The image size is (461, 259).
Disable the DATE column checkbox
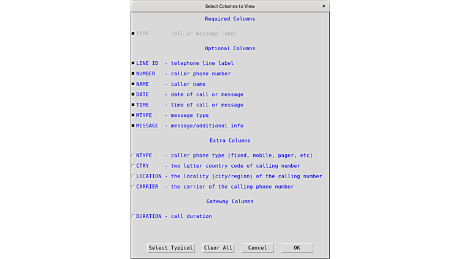(x=133, y=94)
